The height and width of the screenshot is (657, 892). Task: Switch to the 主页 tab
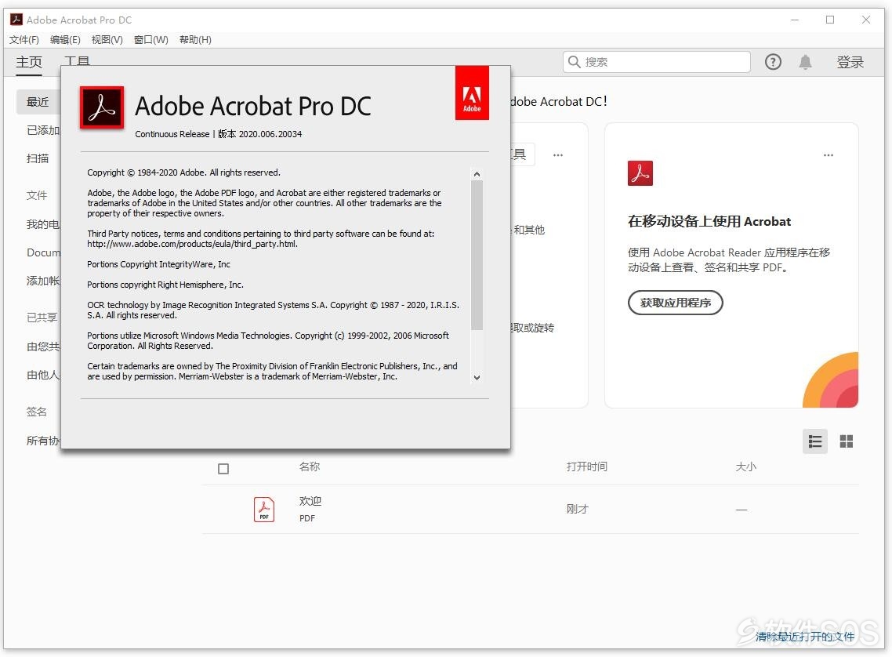point(29,61)
